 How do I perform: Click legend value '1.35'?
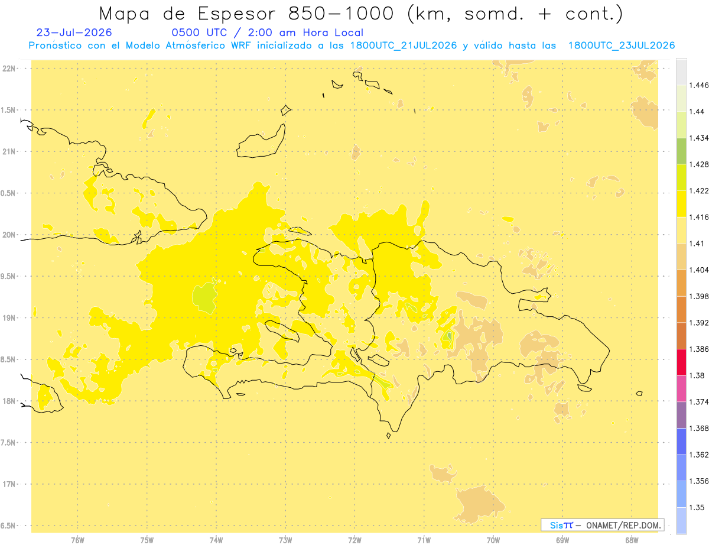[696, 507]
